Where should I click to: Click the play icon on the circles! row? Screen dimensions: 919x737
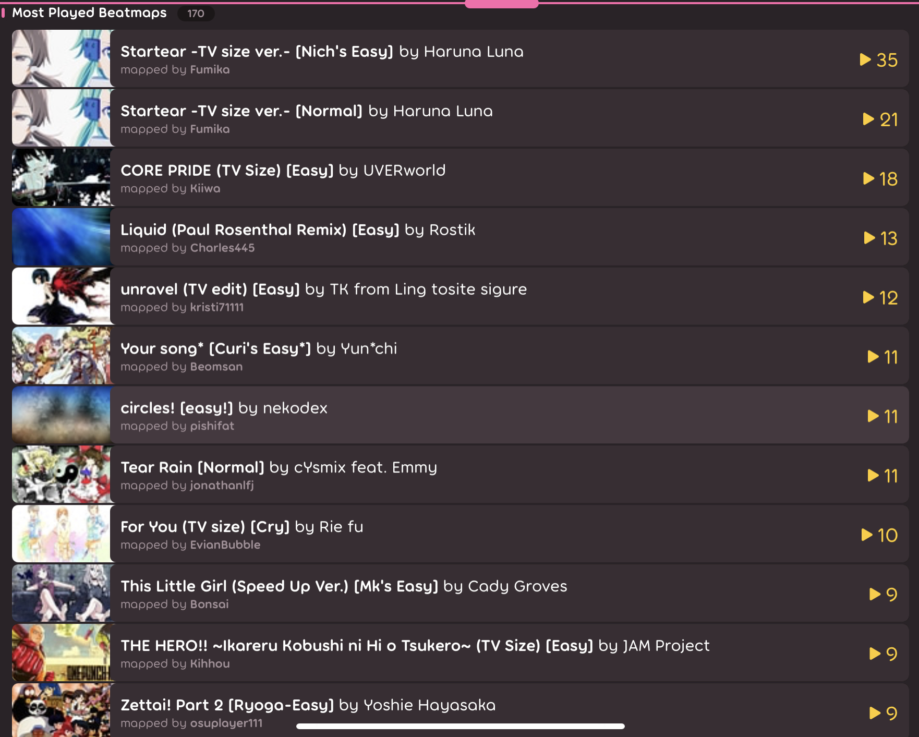pos(873,416)
